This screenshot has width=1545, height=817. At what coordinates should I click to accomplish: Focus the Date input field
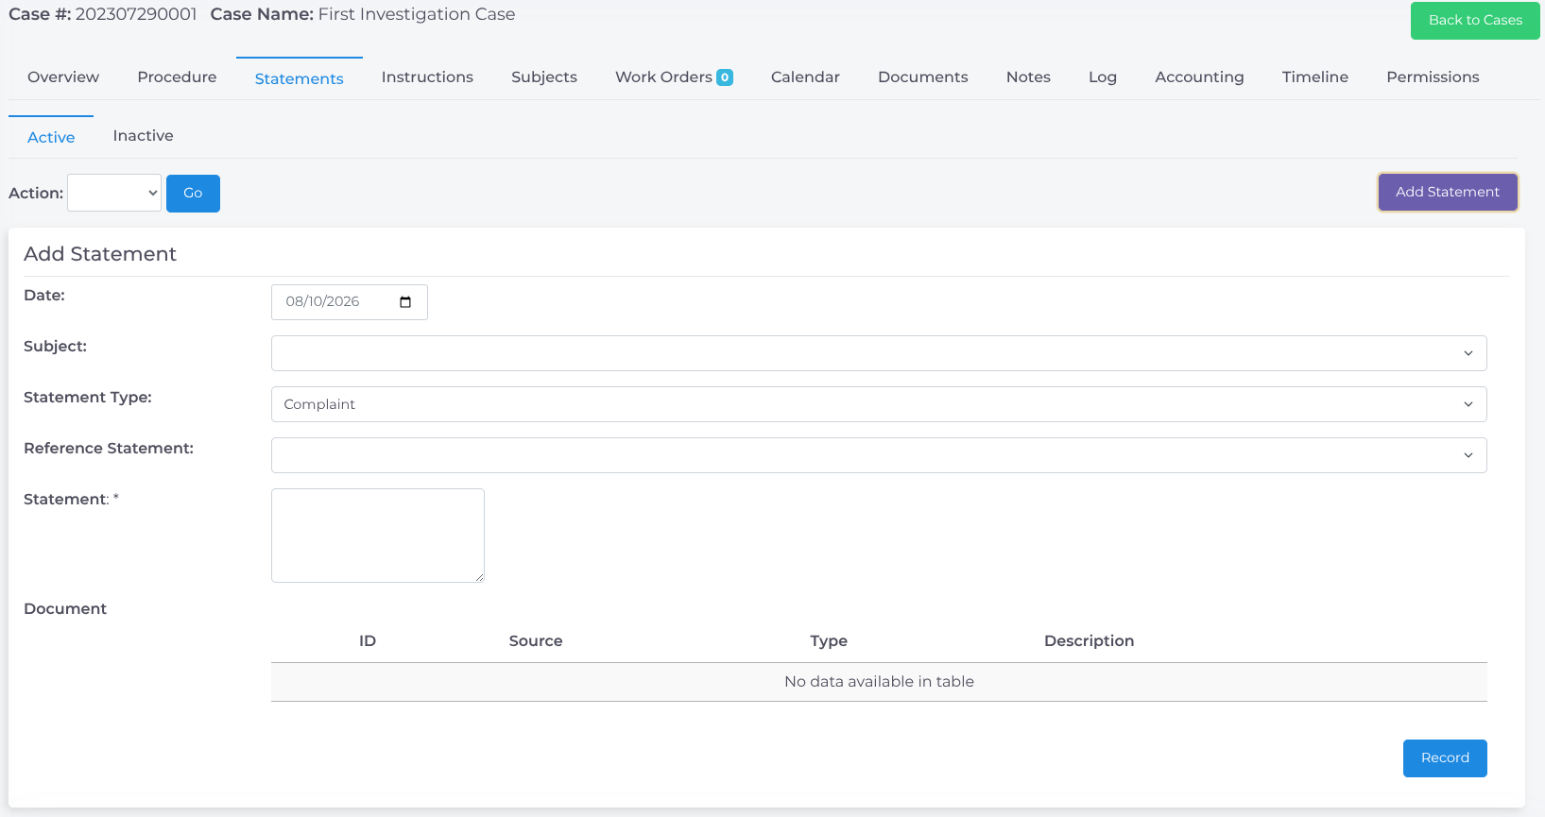350,302
